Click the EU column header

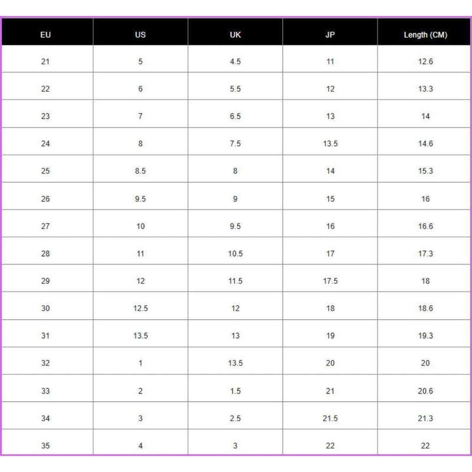pyautogui.click(x=45, y=35)
